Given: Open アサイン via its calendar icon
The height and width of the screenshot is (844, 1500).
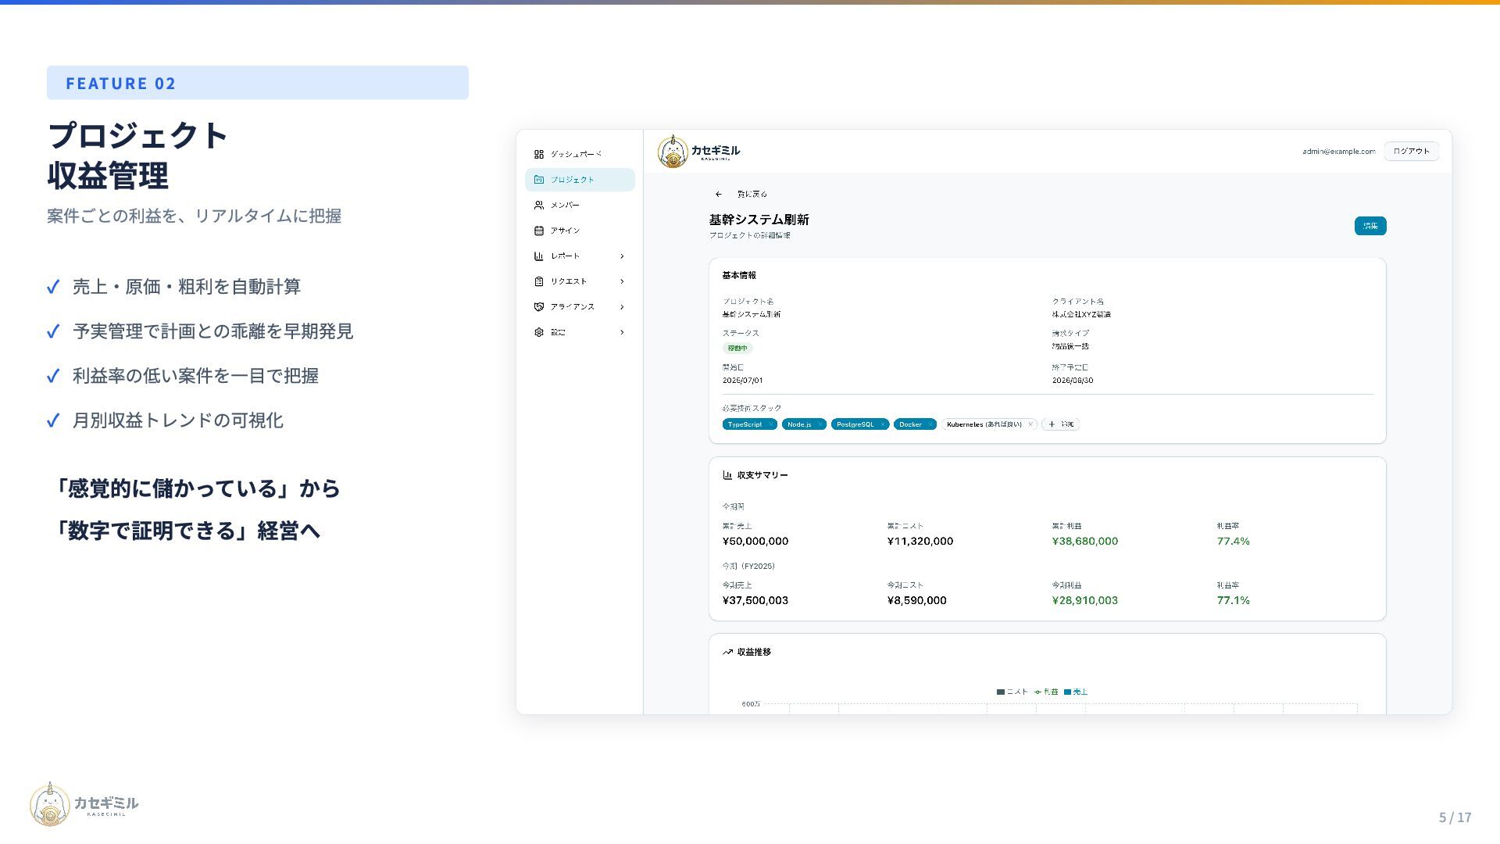Looking at the screenshot, I should click(538, 231).
